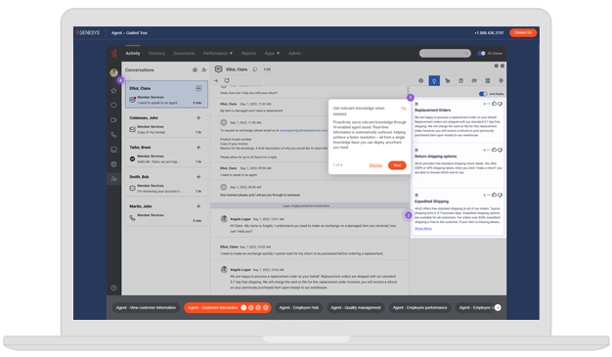Click the support email link in chat
The image size is (612, 357).
tap(304, 130)
